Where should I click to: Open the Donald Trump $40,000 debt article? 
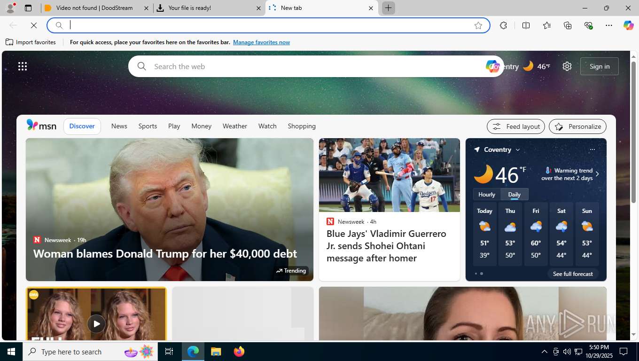click(x=165, y=253)
